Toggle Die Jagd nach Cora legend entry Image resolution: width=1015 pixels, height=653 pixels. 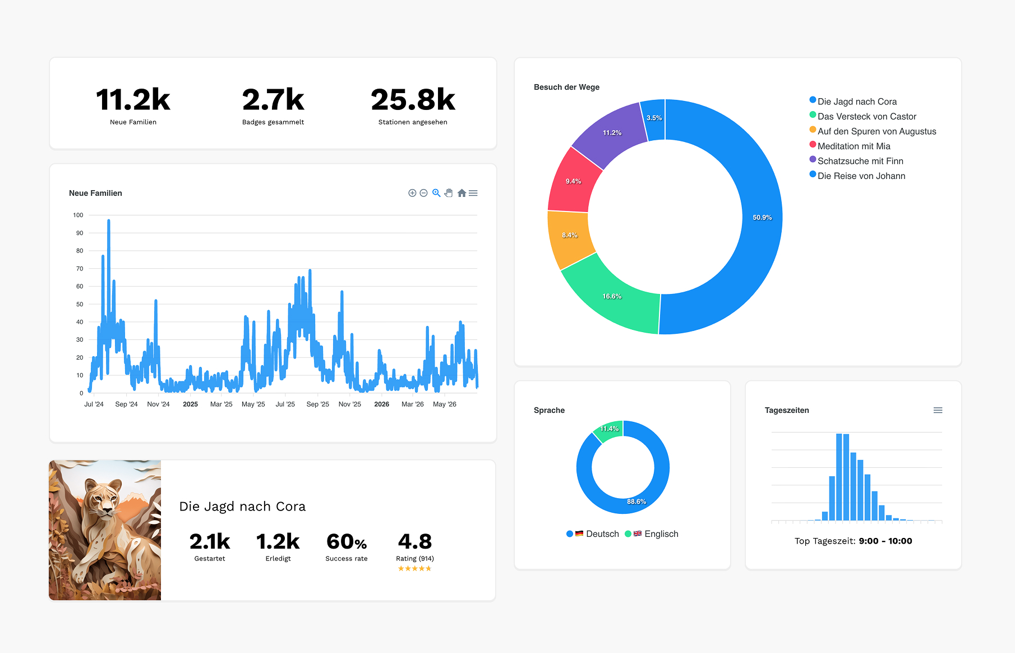853,102
